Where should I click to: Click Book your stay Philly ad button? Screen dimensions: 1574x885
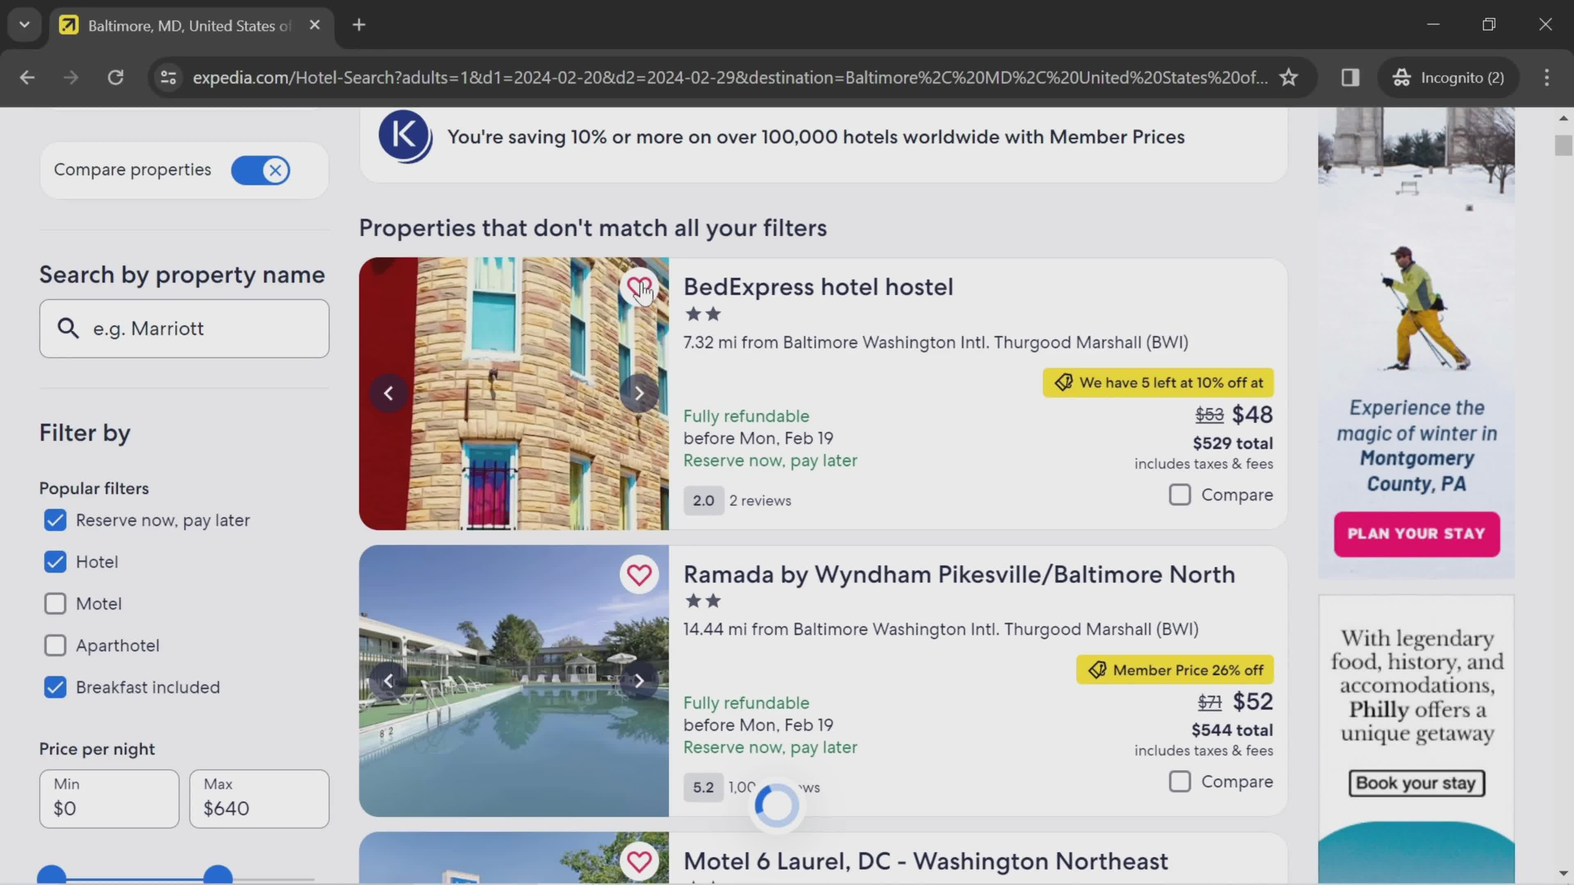tap(1416, 783)
